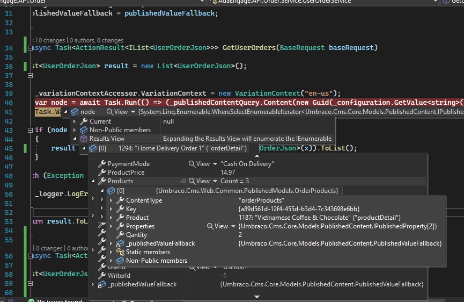Viewport: 464px width, 302px height.
Task: Open View dropdown arrow next to node
Action: tap(133, 112)
